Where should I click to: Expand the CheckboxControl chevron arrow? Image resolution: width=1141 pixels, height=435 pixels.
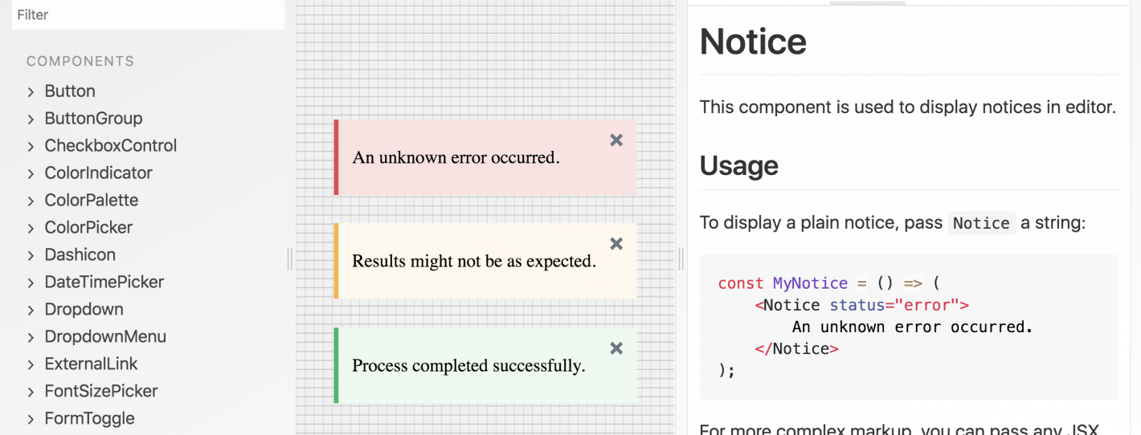31,146
